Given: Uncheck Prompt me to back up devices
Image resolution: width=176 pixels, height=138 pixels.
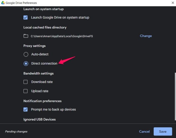Looking at the screenshot, I should [x=26, y=109].
